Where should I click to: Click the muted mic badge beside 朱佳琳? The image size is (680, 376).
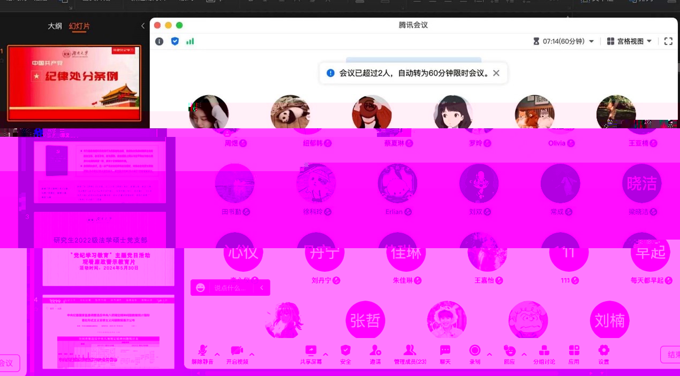(x=418, y=280)
